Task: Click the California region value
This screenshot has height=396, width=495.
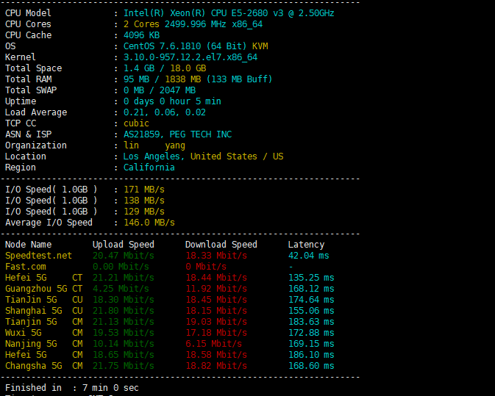Action: tap(149, 168)
